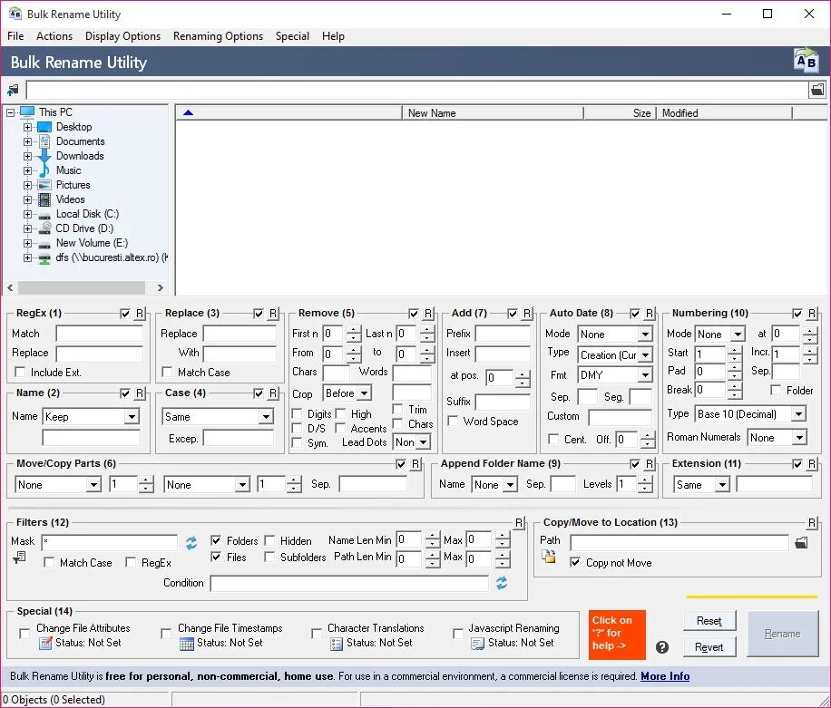Click the question mark help icon
Screen dimensions: 831x708
click(662, 647)
